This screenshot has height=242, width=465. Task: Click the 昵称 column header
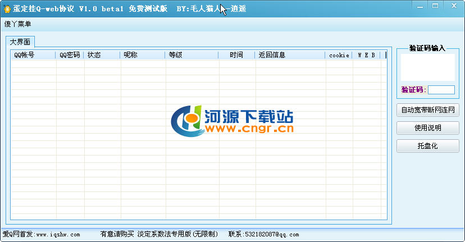143,55
